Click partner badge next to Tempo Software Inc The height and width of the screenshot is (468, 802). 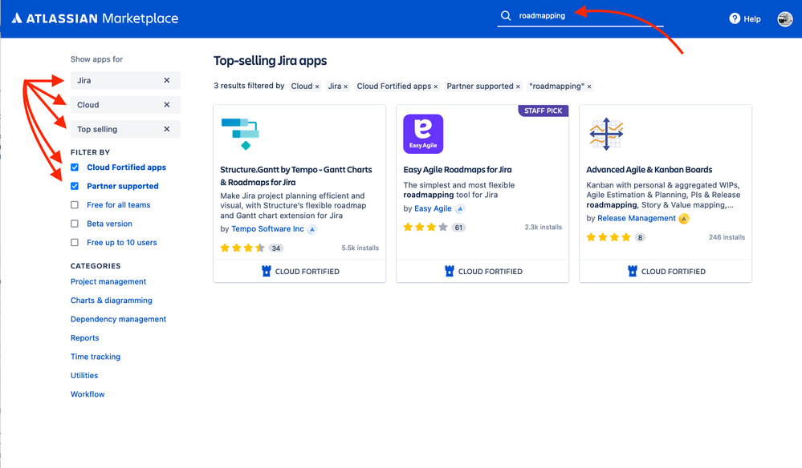(x=312, y=229)
